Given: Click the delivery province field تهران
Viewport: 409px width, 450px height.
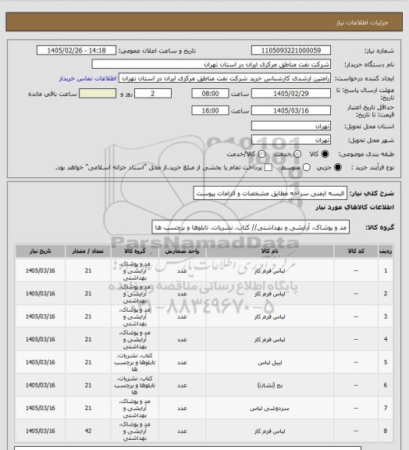Looking at the screenshot, I should click(291, 126).
